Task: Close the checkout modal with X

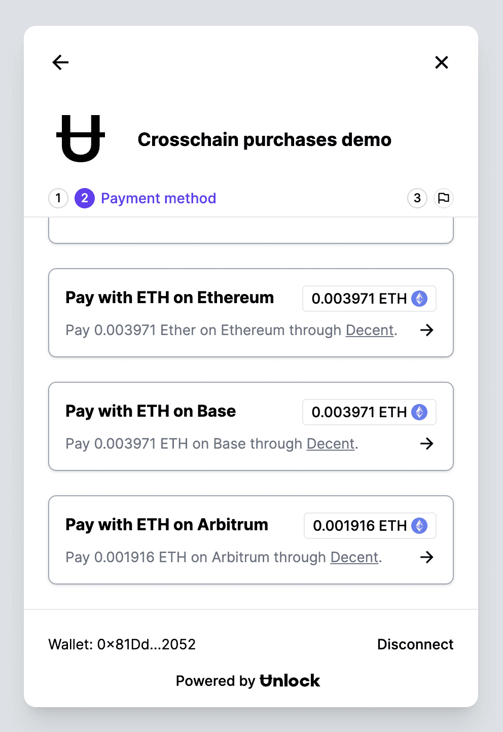Action: (442, 62)
